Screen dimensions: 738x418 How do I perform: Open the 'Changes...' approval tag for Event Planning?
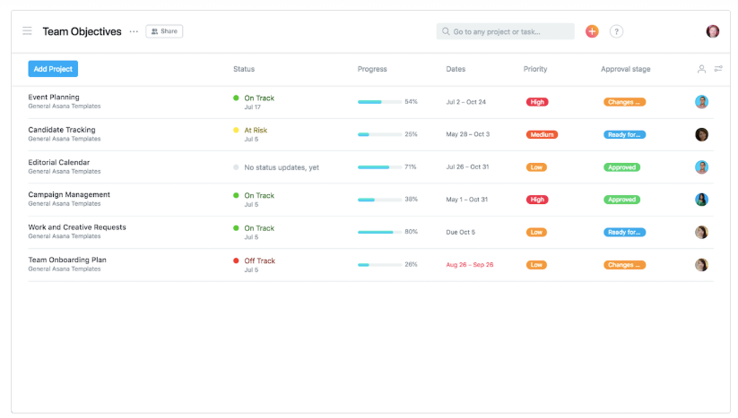click(x=625, y=102)
